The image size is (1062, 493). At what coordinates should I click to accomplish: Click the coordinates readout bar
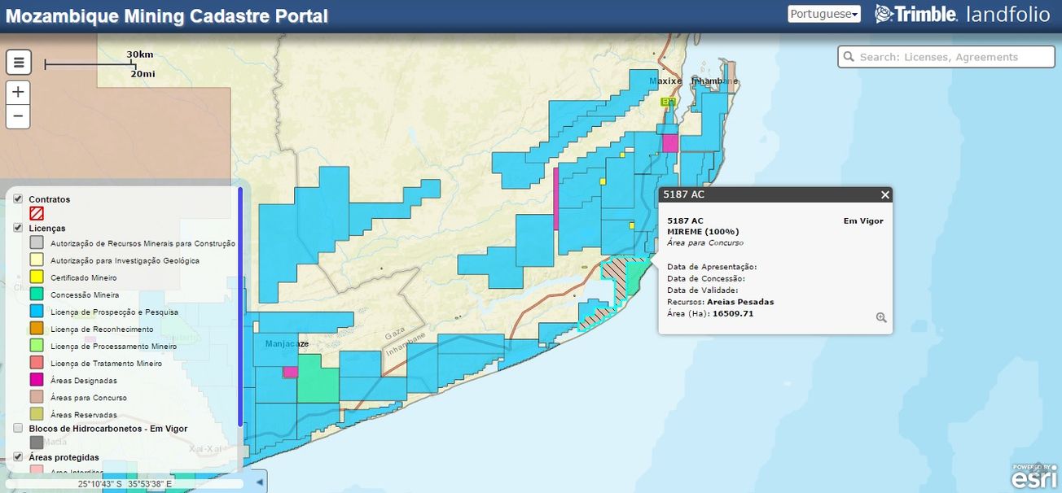point(125,483)
